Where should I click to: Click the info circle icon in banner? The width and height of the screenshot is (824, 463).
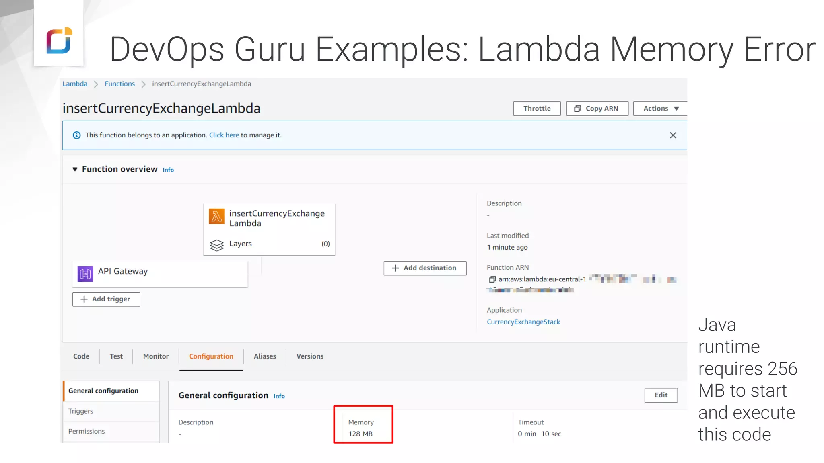pos(76,135)
